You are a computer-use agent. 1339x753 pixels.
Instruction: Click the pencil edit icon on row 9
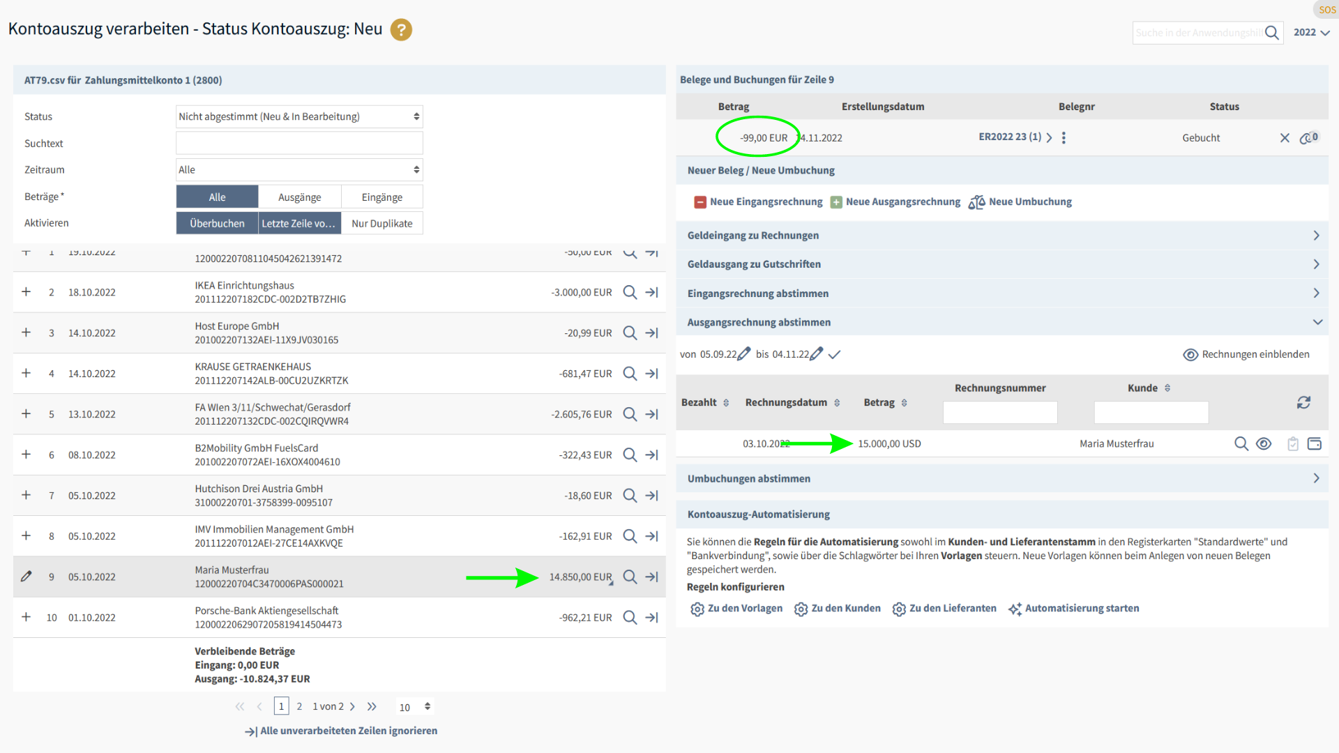click(27, 577)
